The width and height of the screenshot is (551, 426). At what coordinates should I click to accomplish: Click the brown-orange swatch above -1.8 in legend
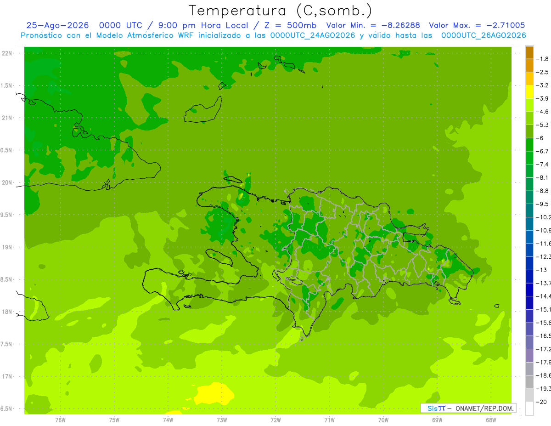529,52
